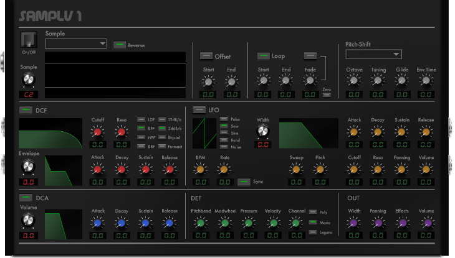Enable the Offset toggle

point(206,56)
